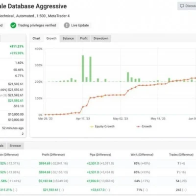Viewport: 196px width, 196px height.
Task: Click the +311.21% gain value
Action: coord(17,47)
